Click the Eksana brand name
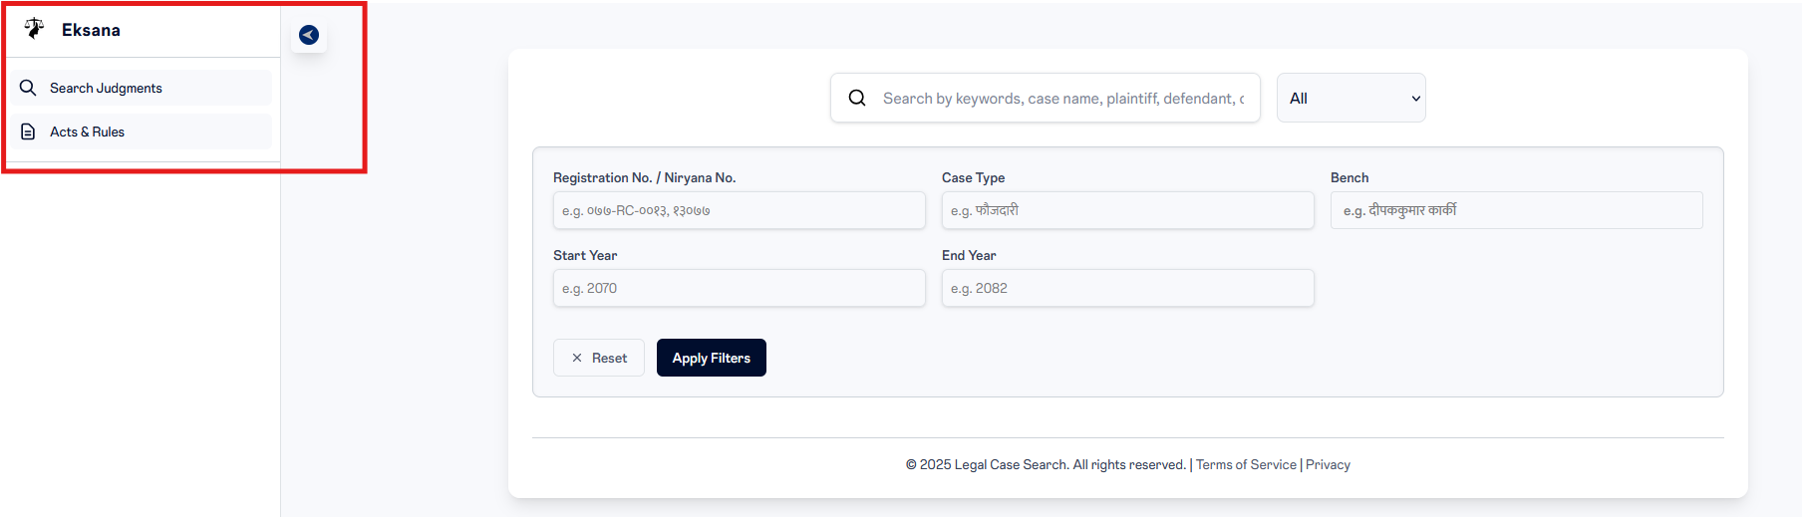Image resolution: width=1802 pixels, height=517 pixels. (91, 30)
